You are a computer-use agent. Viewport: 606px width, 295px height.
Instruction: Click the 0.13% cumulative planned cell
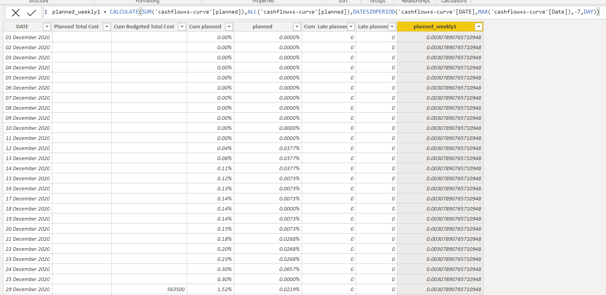(210, 188)
